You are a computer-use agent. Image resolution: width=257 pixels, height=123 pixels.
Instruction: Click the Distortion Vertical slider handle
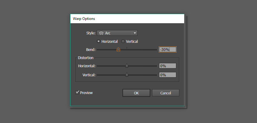(x=127, y=75)
